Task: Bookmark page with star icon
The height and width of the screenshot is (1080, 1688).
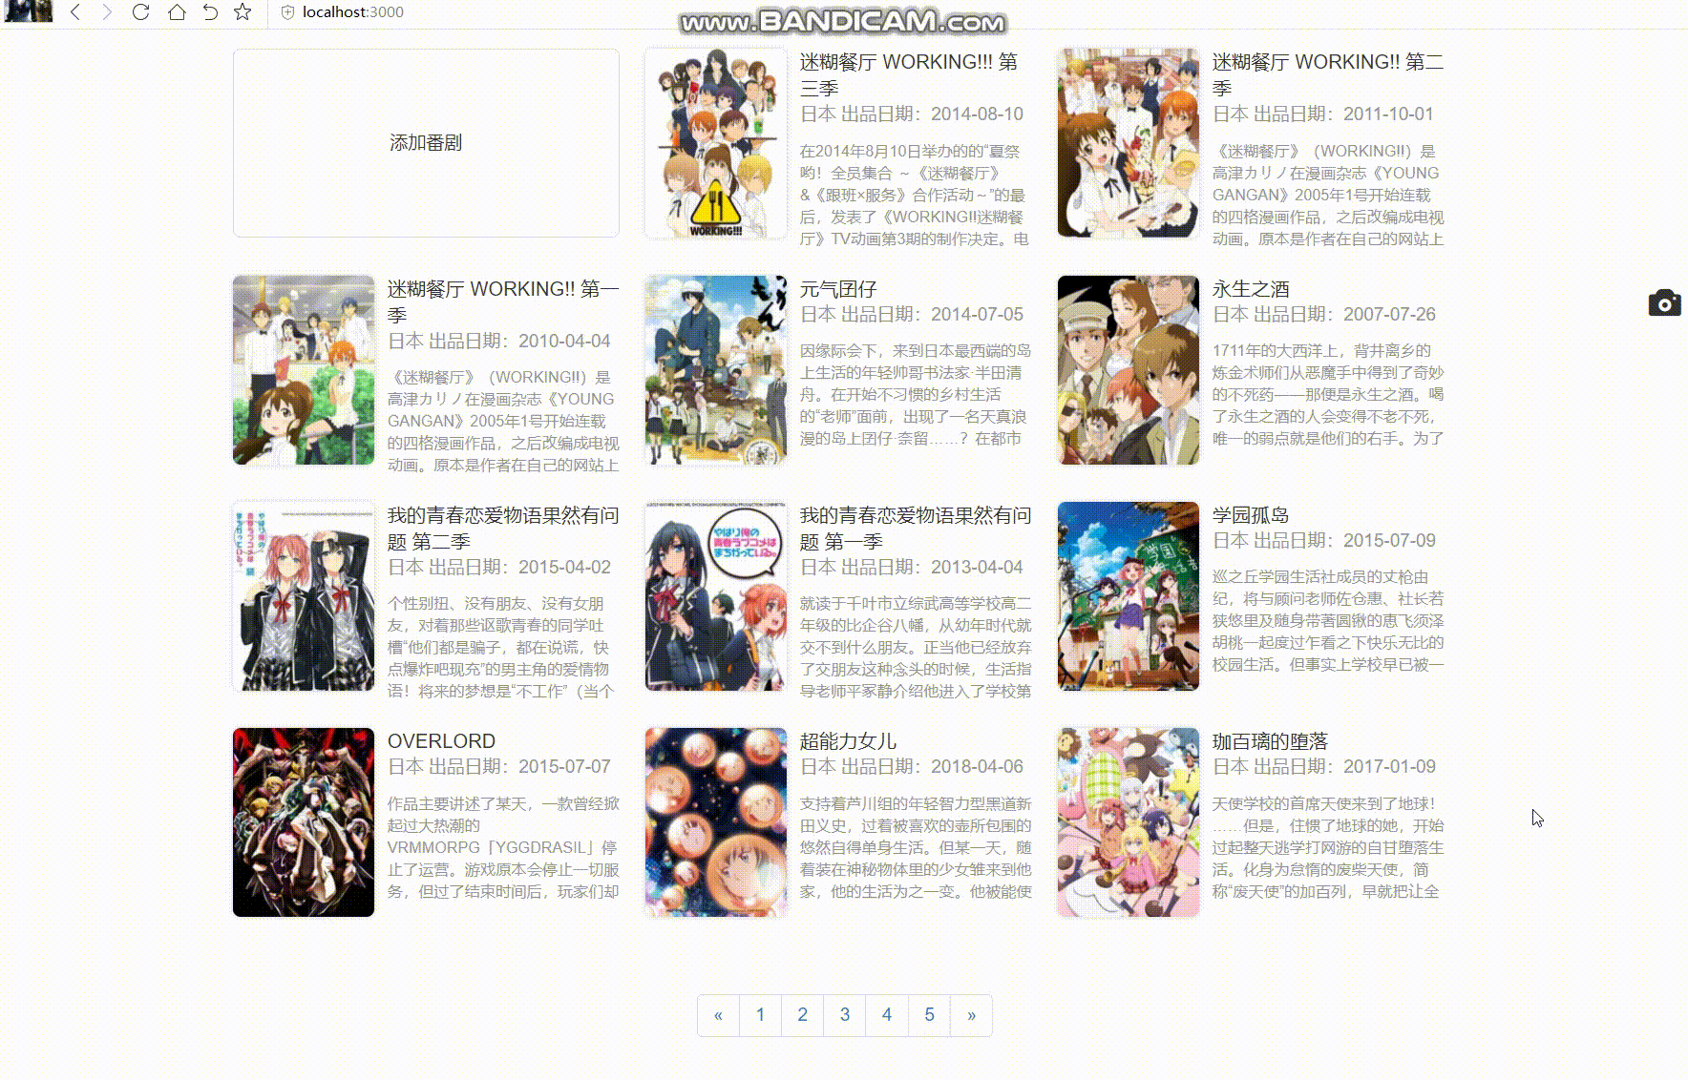Action: pos(243,12)
